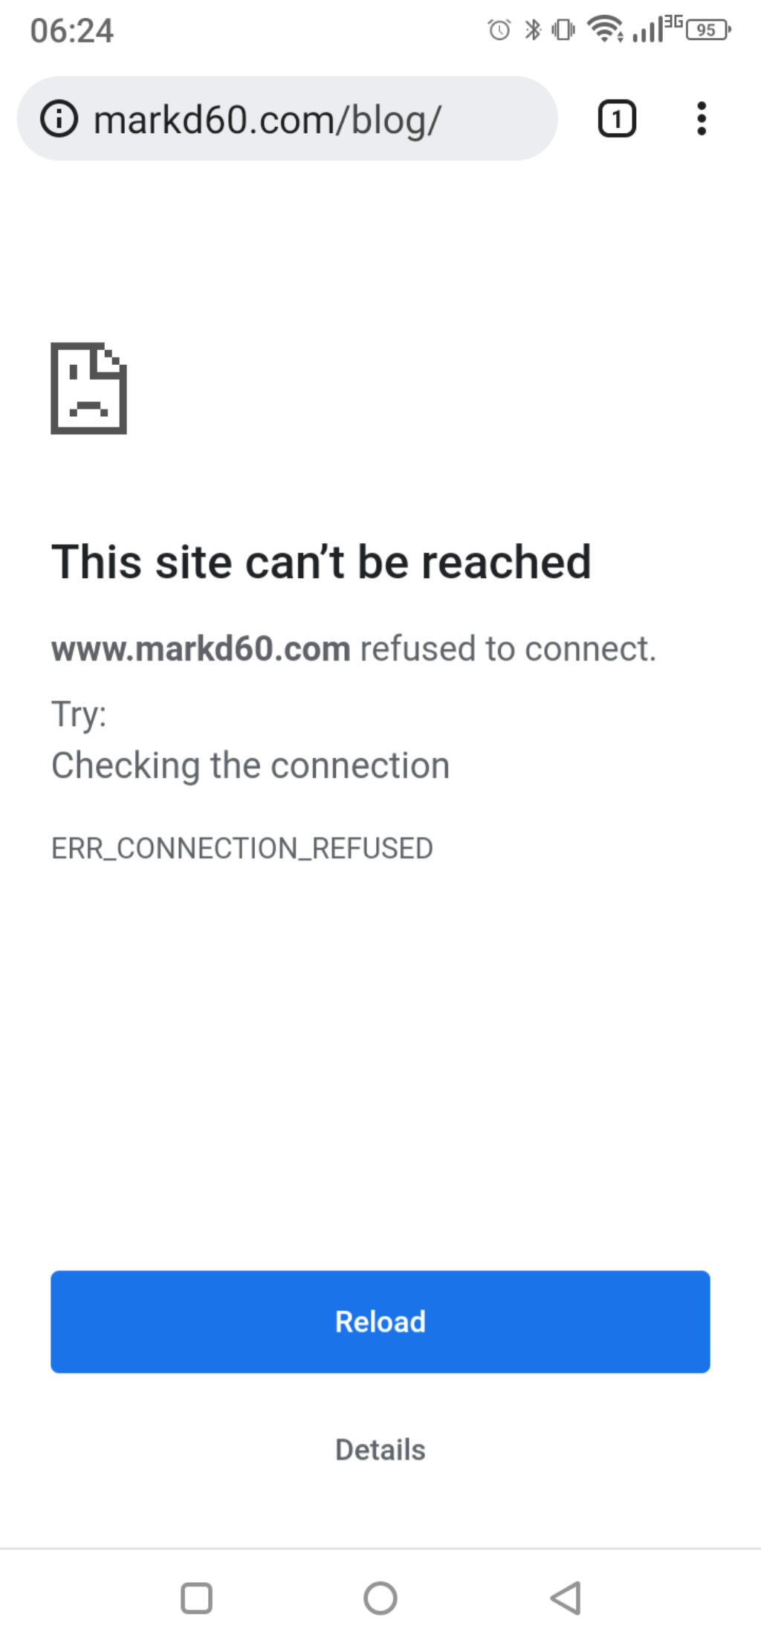Tap the "This site can't be reached" heading

[x=321, y=561]
